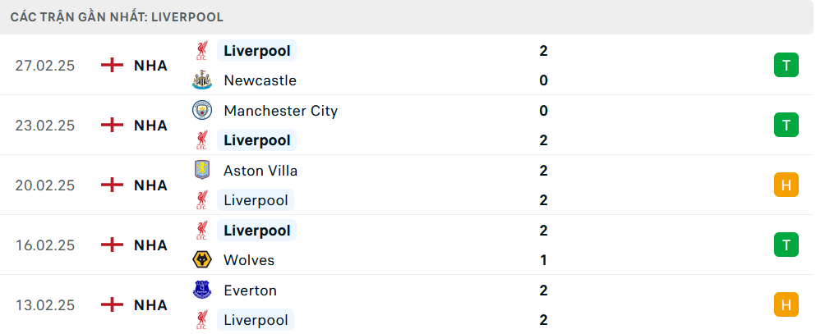Click orange H badge for Aston Villa match
Screen dimensions: 816x334
[786, 185]
